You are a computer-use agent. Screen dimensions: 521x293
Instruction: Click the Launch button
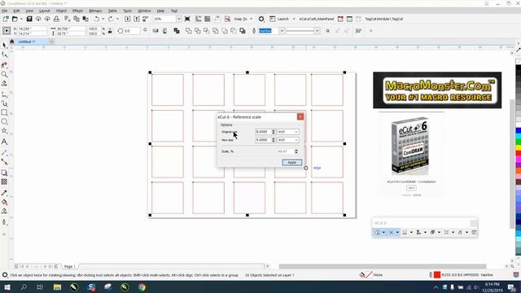pyautogui.click(x=278, y=19)
